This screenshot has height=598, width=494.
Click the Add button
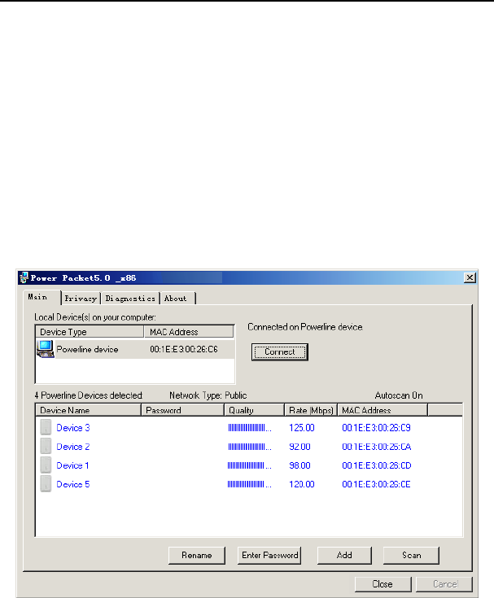[x=344, y=555]
